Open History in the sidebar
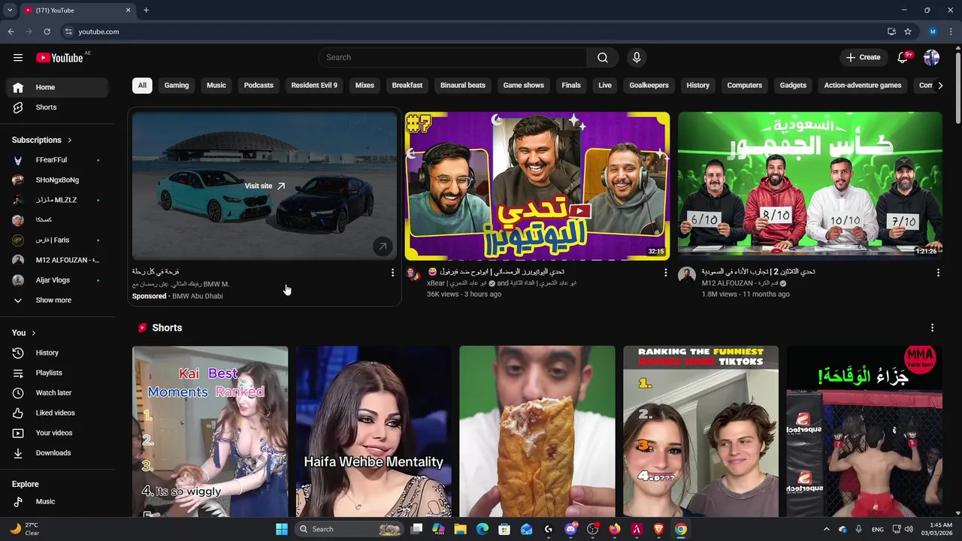The image size is (962, 541). coord(57,352)
